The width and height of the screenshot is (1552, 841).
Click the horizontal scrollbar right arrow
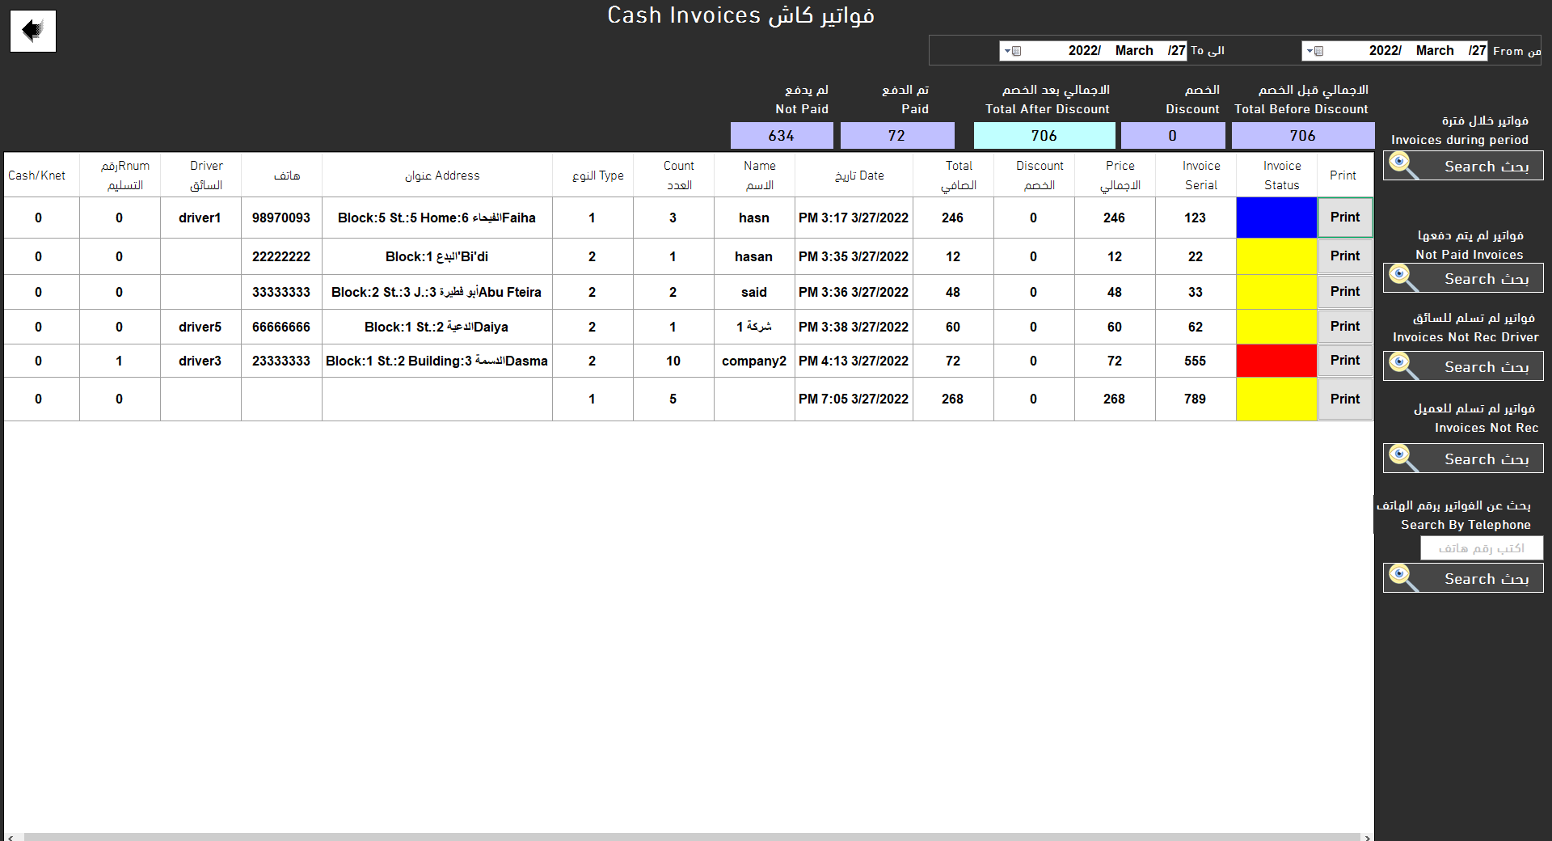[x=1368, y=837]
